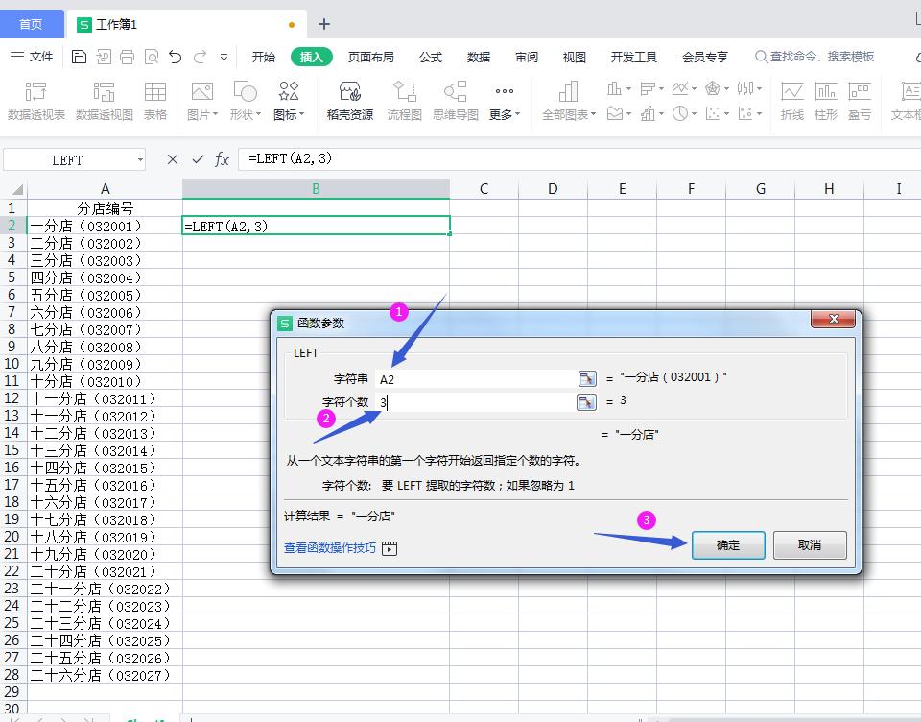Switch to the 数据 ribbon tab

point(478,57)
